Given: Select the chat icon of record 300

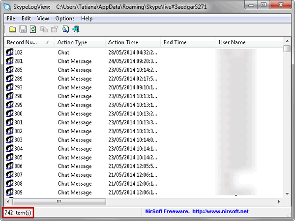Looking at the screenshot, I should pyautogui.click(x=10, y=113).
